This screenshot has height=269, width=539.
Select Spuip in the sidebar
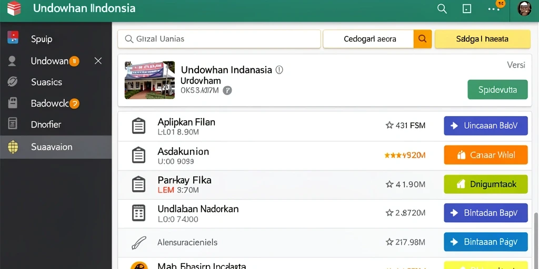56,39
